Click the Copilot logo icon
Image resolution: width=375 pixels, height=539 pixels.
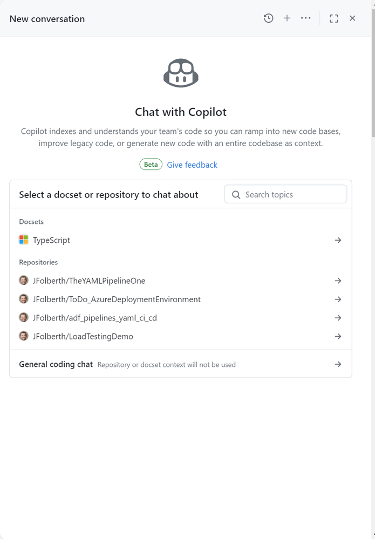181,73
